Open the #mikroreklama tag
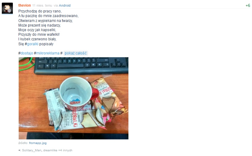 47,53
